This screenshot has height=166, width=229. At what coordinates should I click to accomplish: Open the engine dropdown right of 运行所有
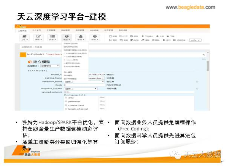(x=195, y=40)
